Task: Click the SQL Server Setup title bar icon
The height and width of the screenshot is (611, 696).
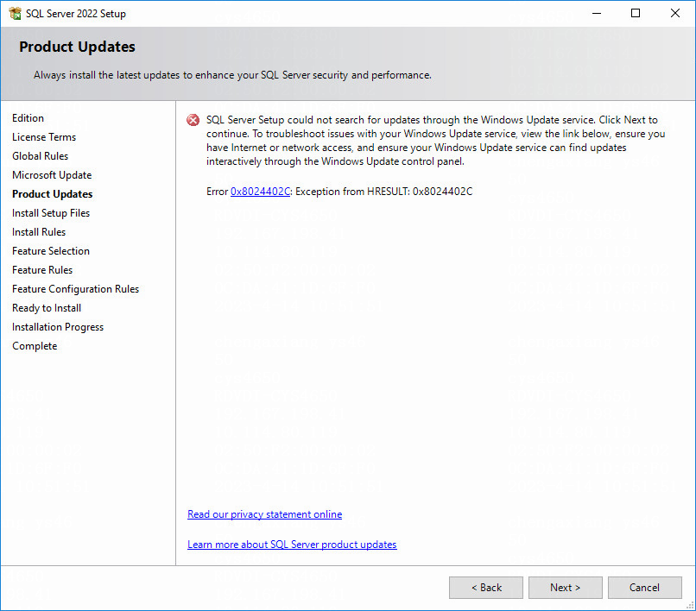Action: click(x=15, y=13)
